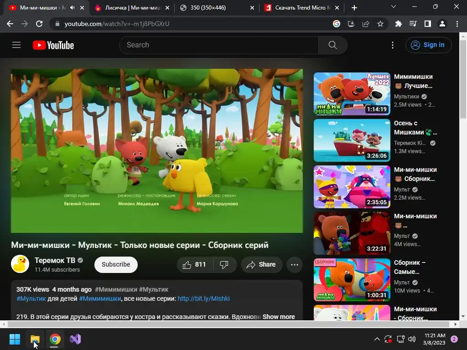Click the #Мимимишки hashtag next to views
467x350 pixels.
[x=116, y=289]
